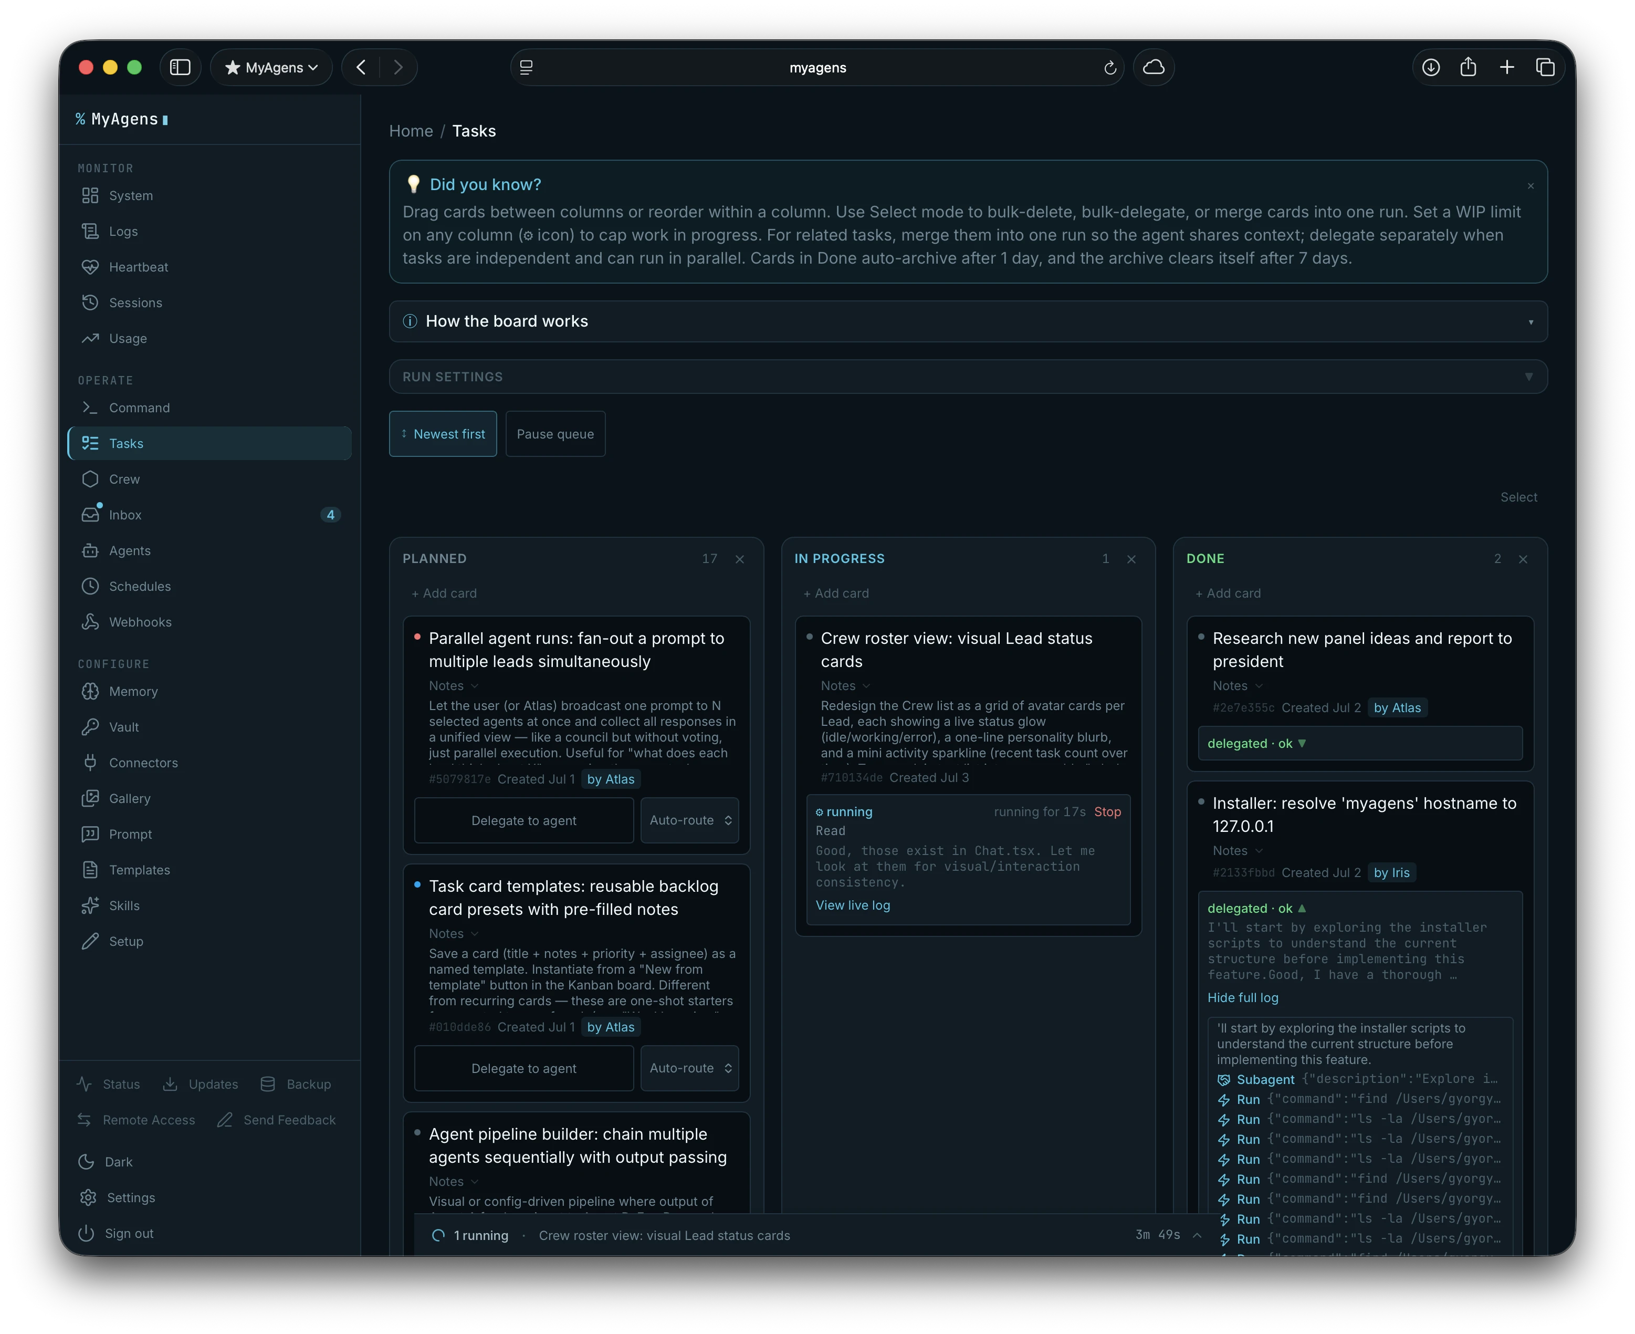Expand Notes on Parallel agent runs card
Screen dimensions: 1635x1334
[x=453, y=685]
